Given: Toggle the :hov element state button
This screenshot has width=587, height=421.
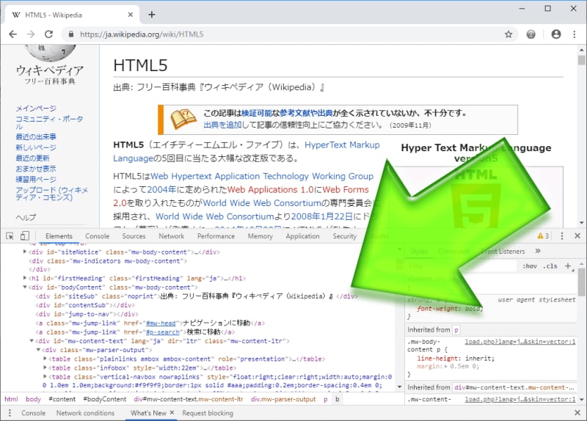Looking at the screenshot, I should click(x=530, y=266).
